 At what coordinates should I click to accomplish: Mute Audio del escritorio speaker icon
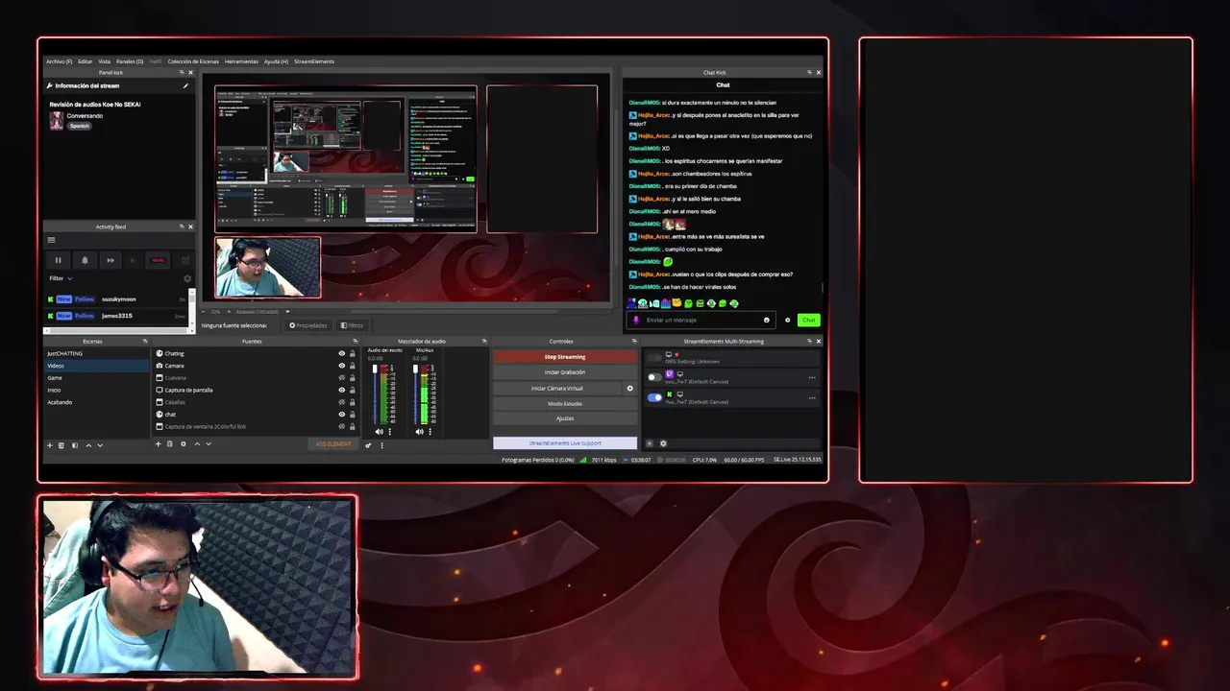click(x=379, y=432)
